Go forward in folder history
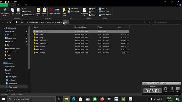Screen dimensions: 182x102 [7, 22]
